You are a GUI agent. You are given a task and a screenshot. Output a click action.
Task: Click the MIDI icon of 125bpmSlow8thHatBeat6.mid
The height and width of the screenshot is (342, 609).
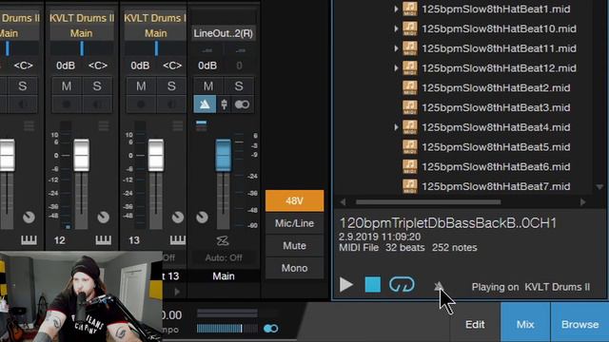410,167
